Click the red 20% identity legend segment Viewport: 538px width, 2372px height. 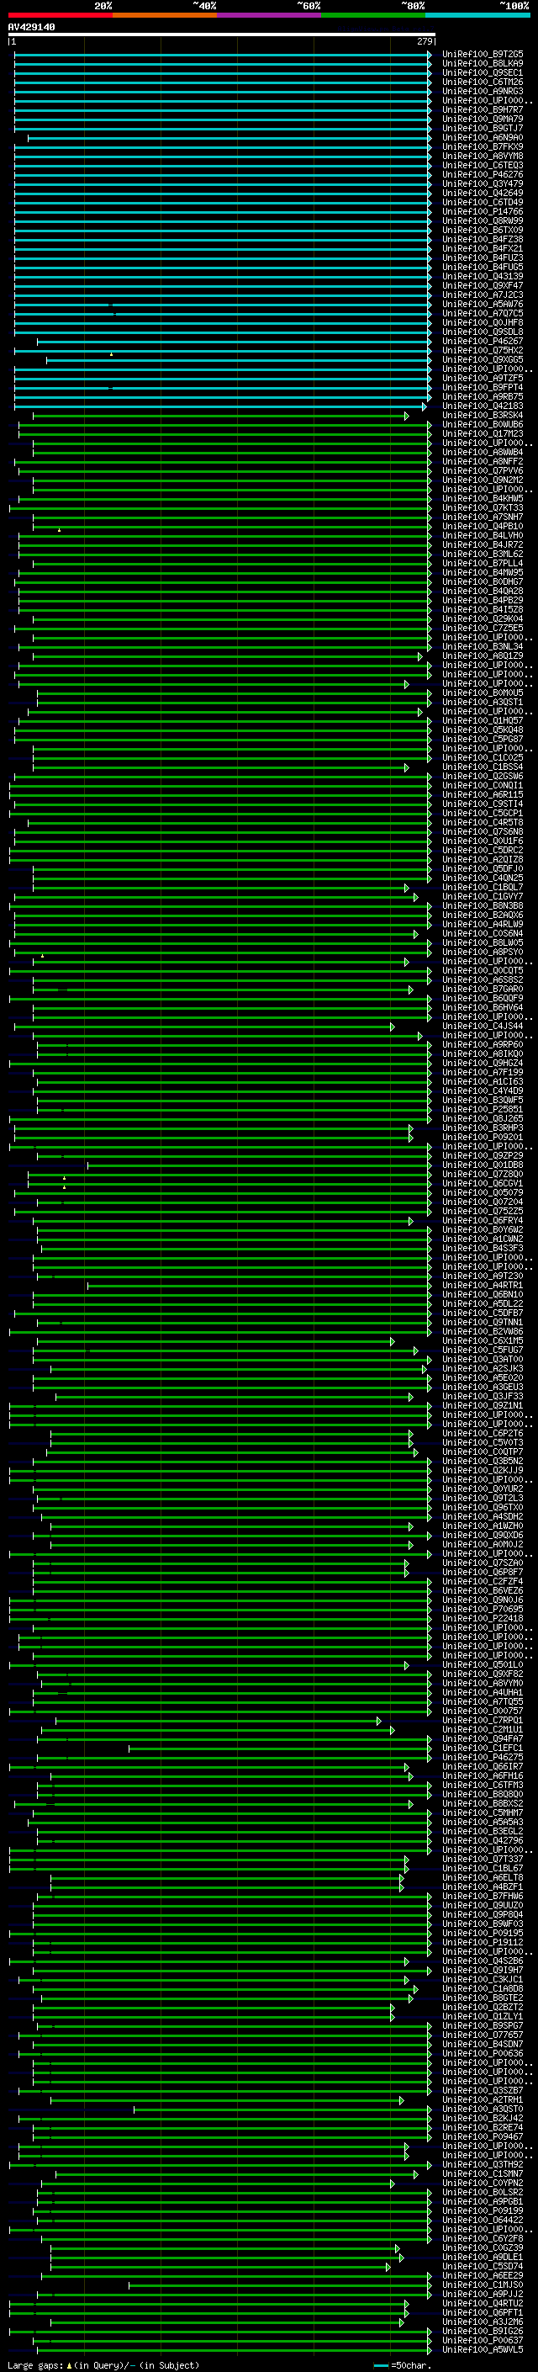[x=60, y=15]
